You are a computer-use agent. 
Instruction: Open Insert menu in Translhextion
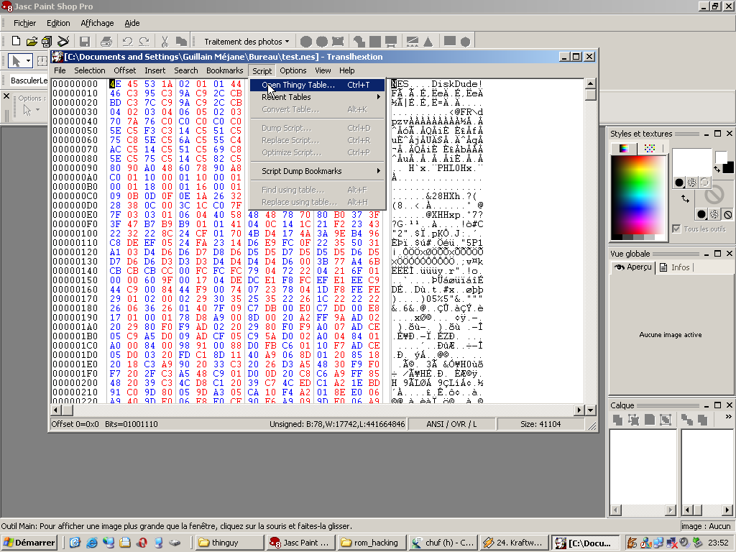tap(155, 70)
